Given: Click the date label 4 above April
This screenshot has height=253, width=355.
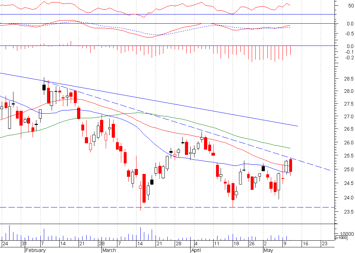Looking at the screenshot, I should [x=196, y=244].
